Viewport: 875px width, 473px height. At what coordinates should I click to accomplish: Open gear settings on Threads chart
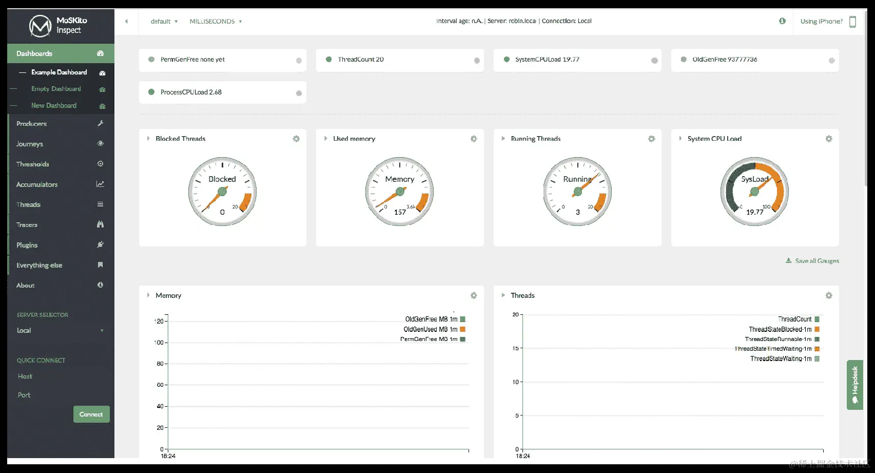pos(829,295)
